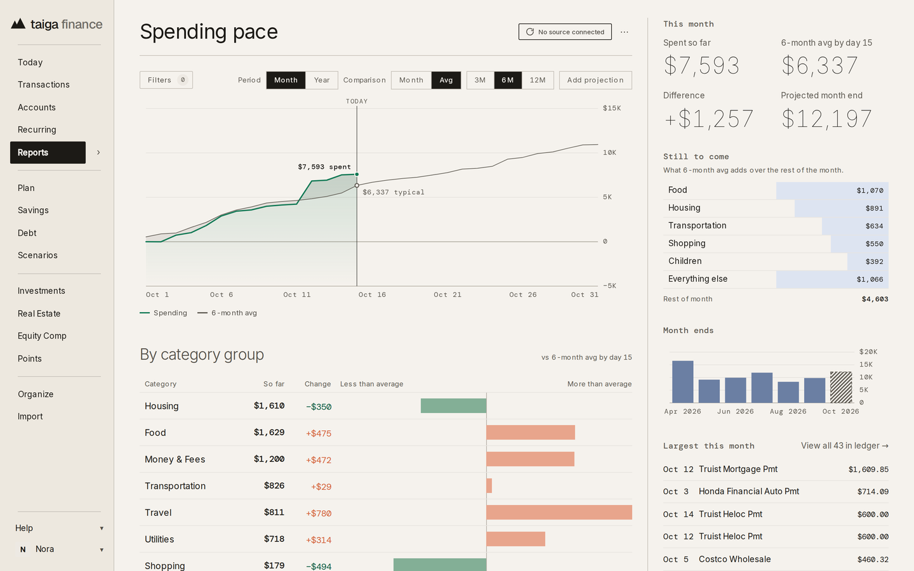Screen dimensions: 914x571
Task: Open Accounts in sidebar
Action: 37,107
